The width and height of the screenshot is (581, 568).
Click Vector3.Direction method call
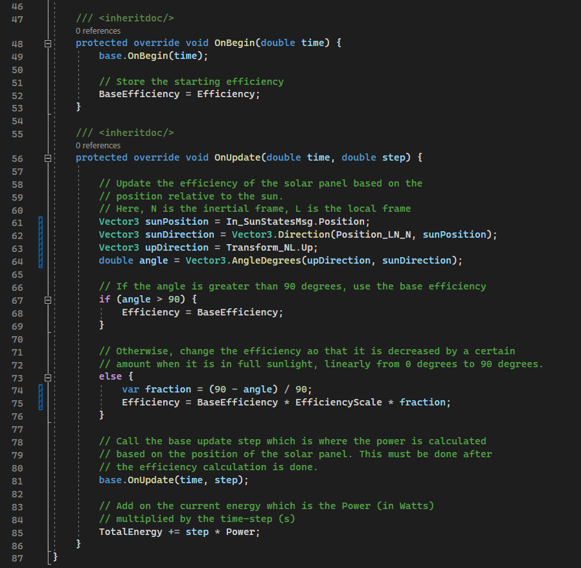281,234
